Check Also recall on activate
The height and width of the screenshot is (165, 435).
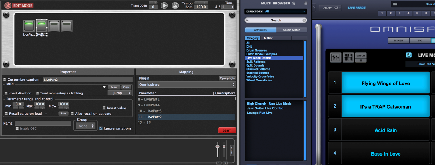(72, 114)
